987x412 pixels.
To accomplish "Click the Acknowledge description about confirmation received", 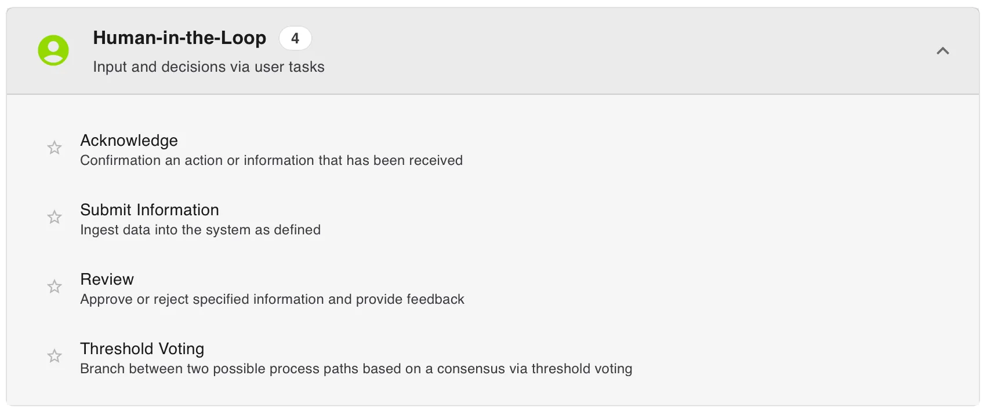I will point(271,160).
